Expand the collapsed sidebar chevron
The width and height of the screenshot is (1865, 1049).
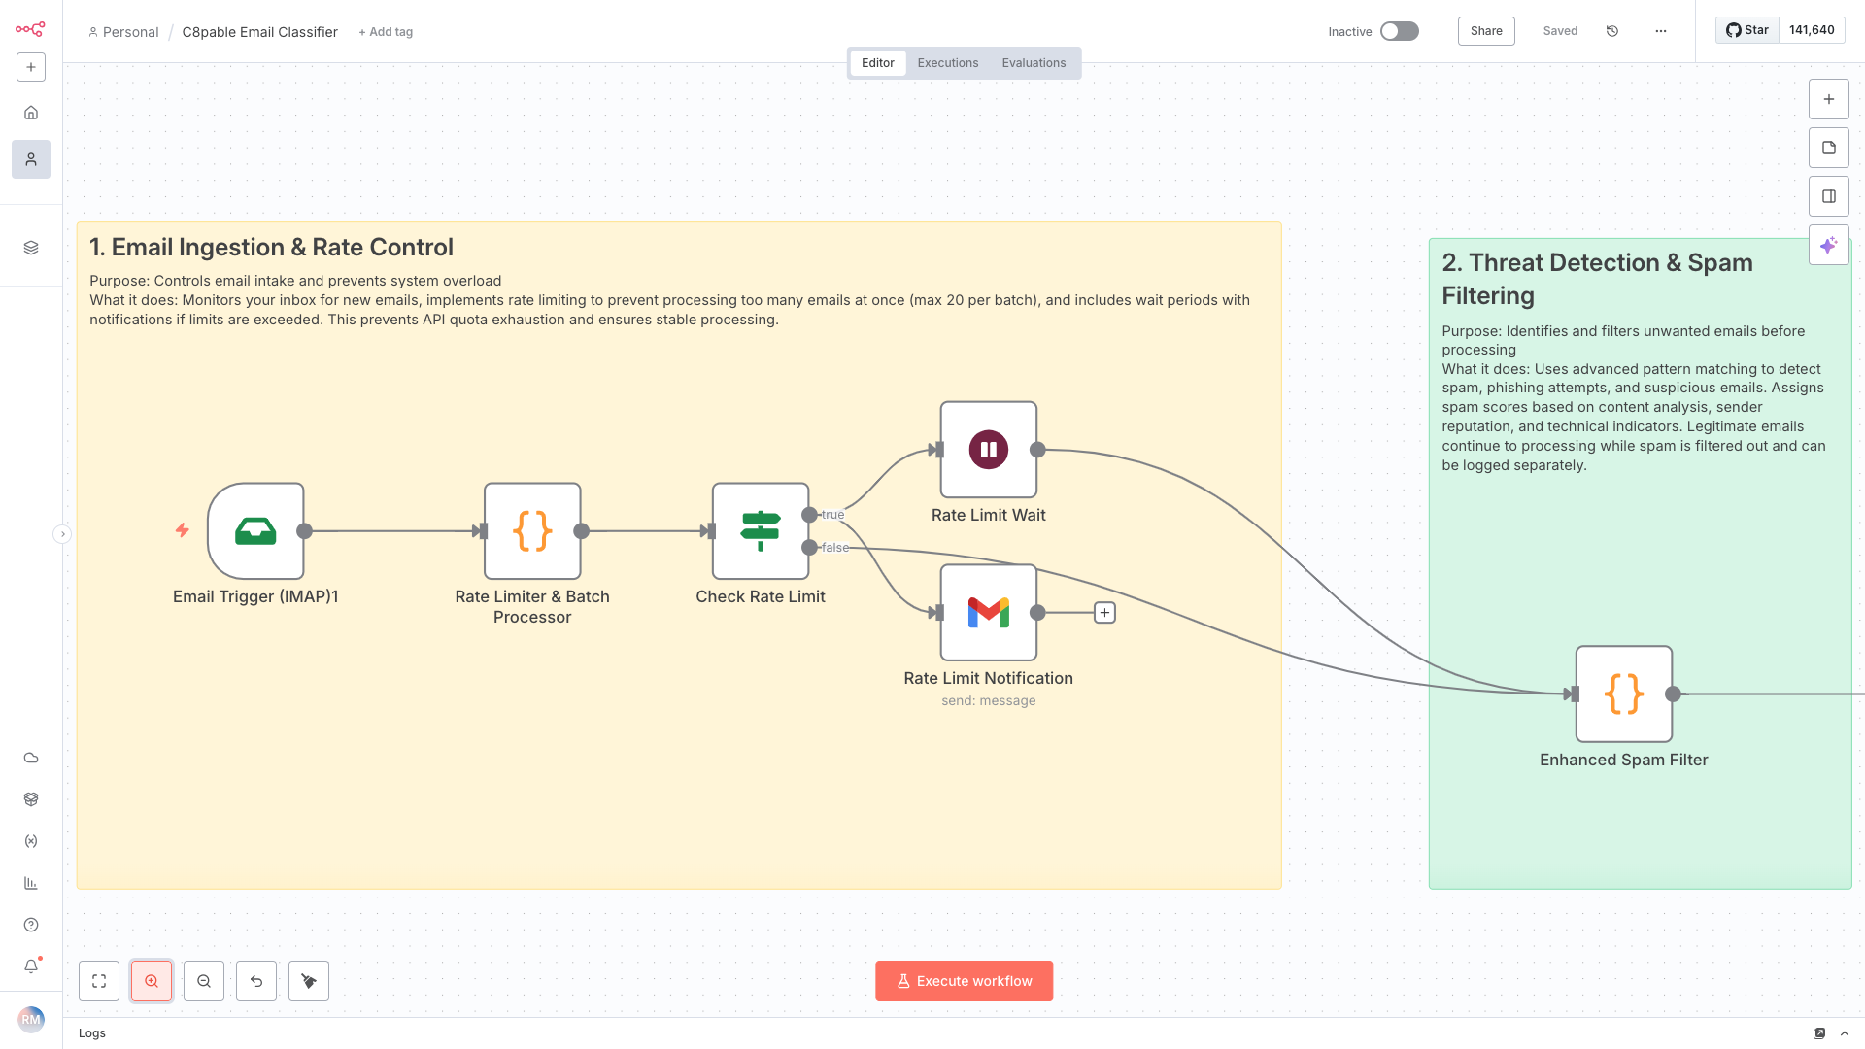62,534
